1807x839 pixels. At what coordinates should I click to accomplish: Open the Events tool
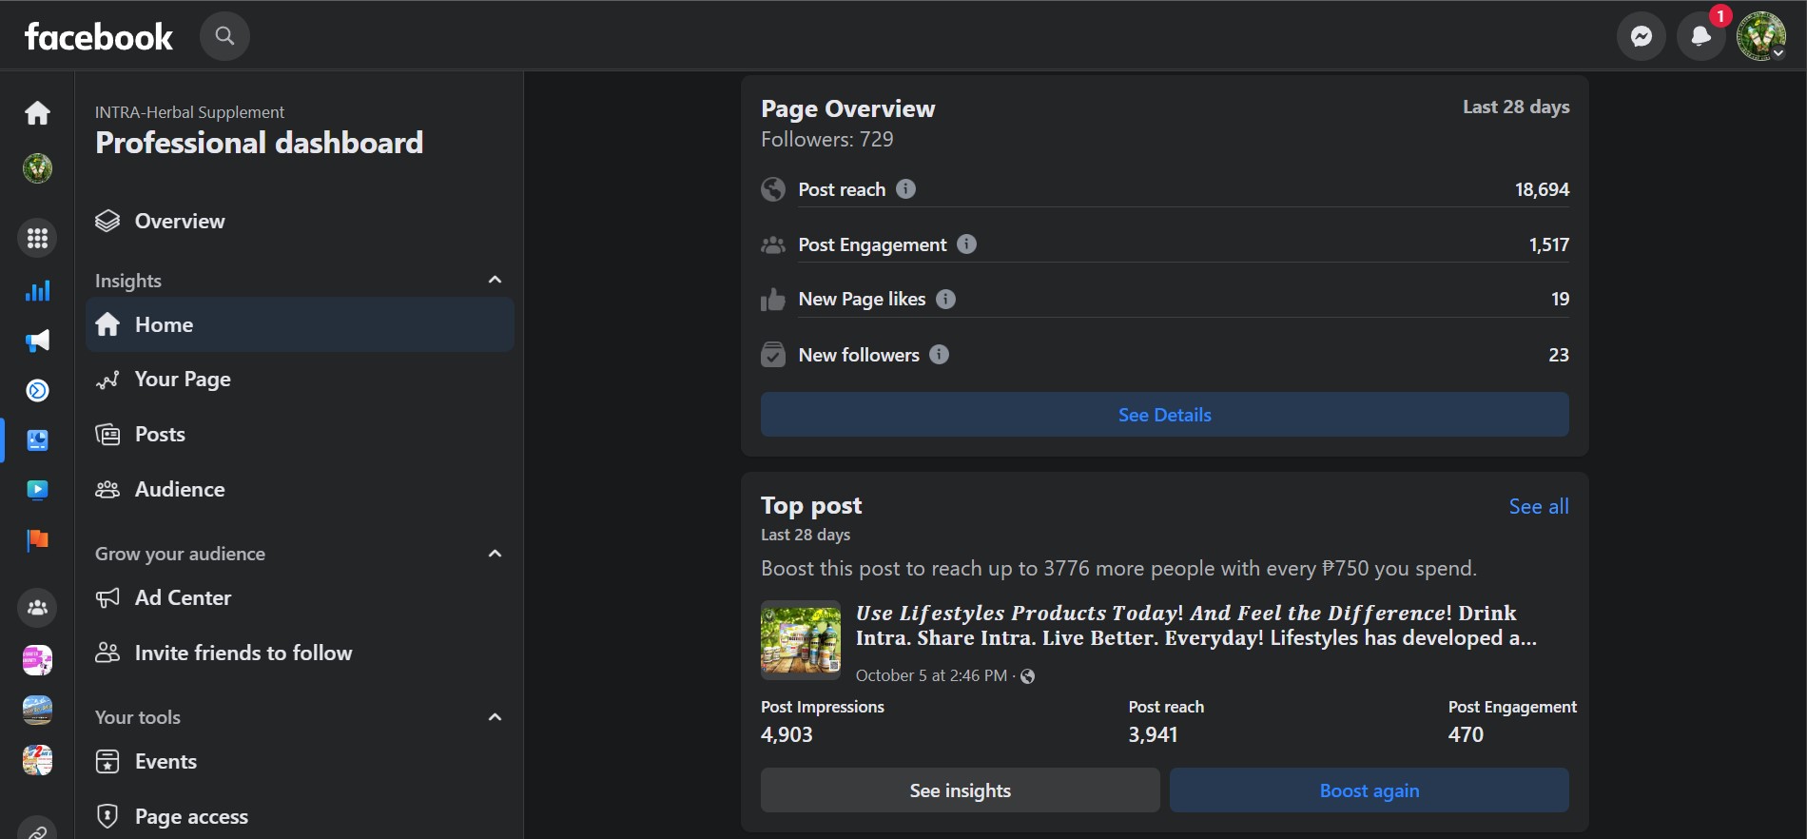(300, 761)
